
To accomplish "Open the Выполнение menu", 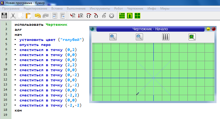I will 76,8.
